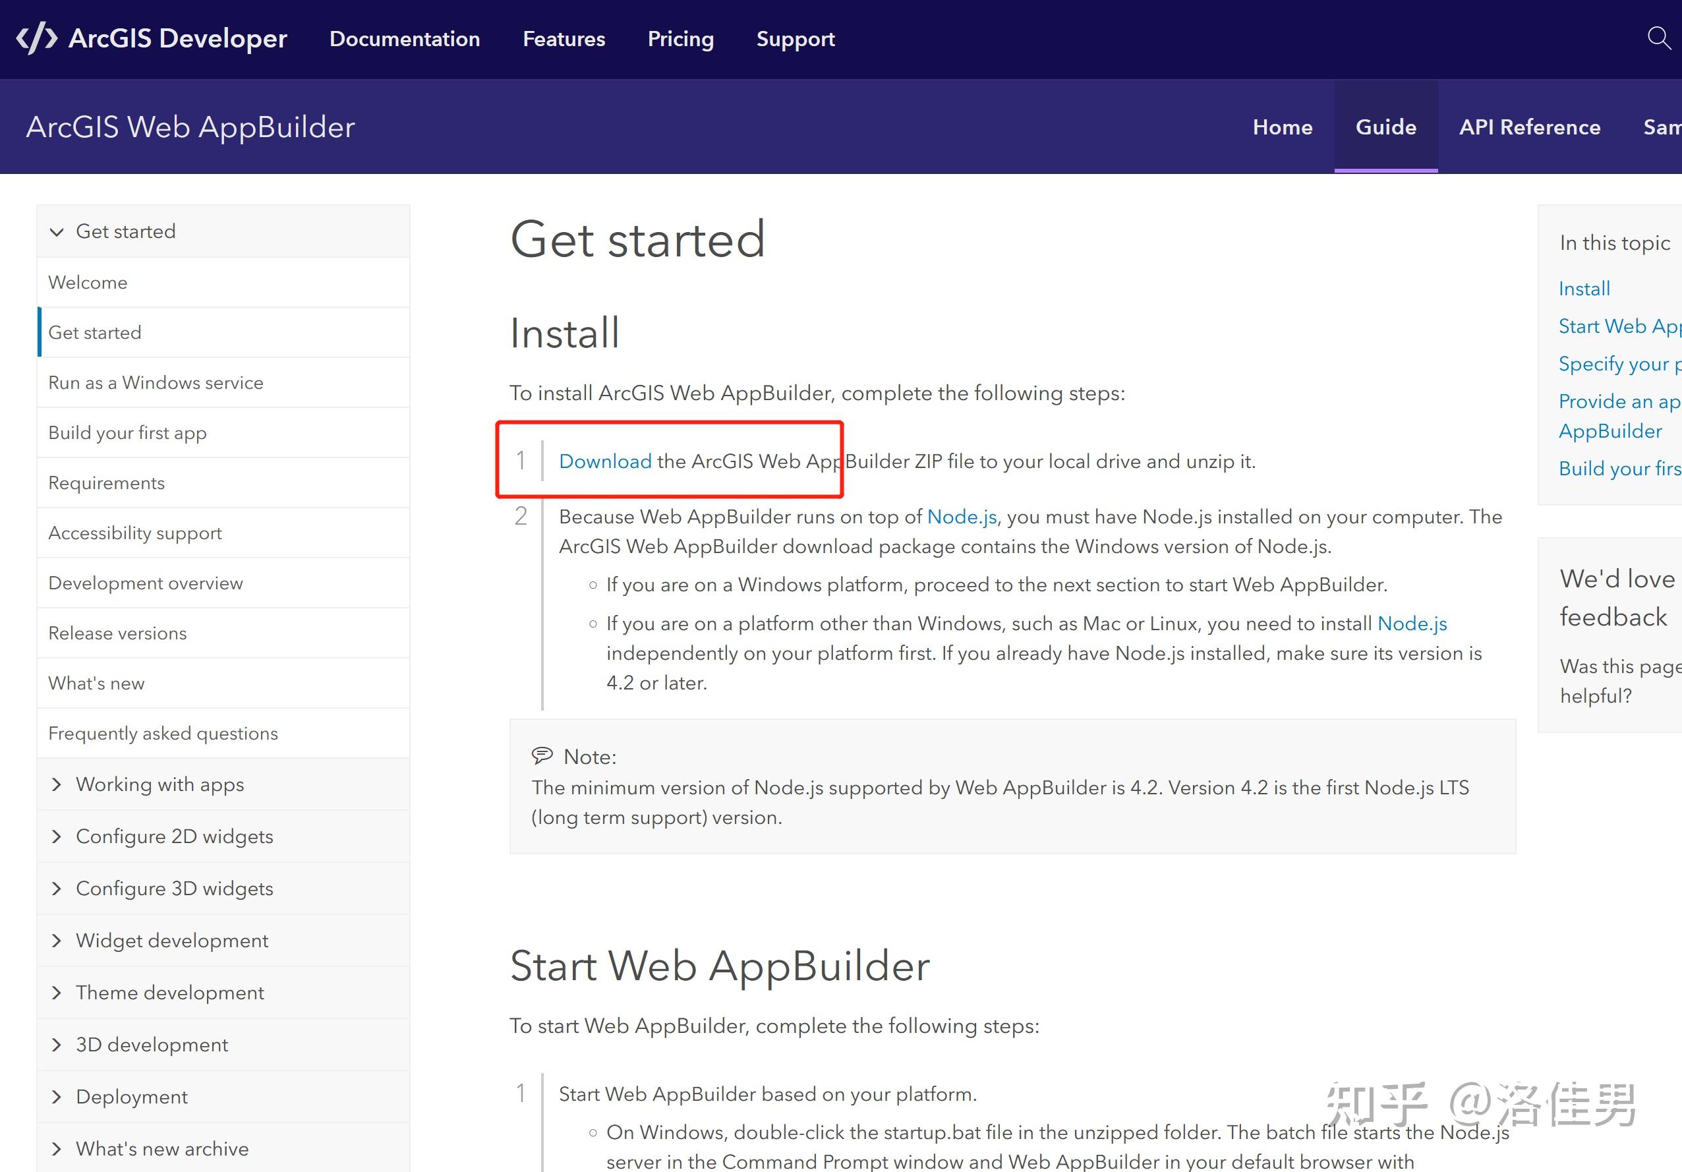Expand the Configure 2D widgets section
The height and width of the screenshot is (1172, 1682).
coord(223,836)
